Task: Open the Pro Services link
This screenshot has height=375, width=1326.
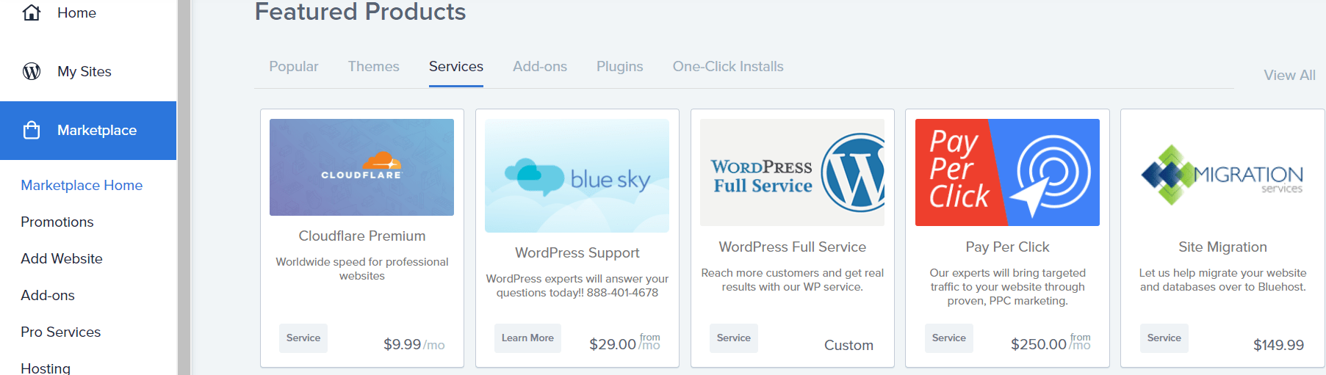Action: (x=61, y=332)
